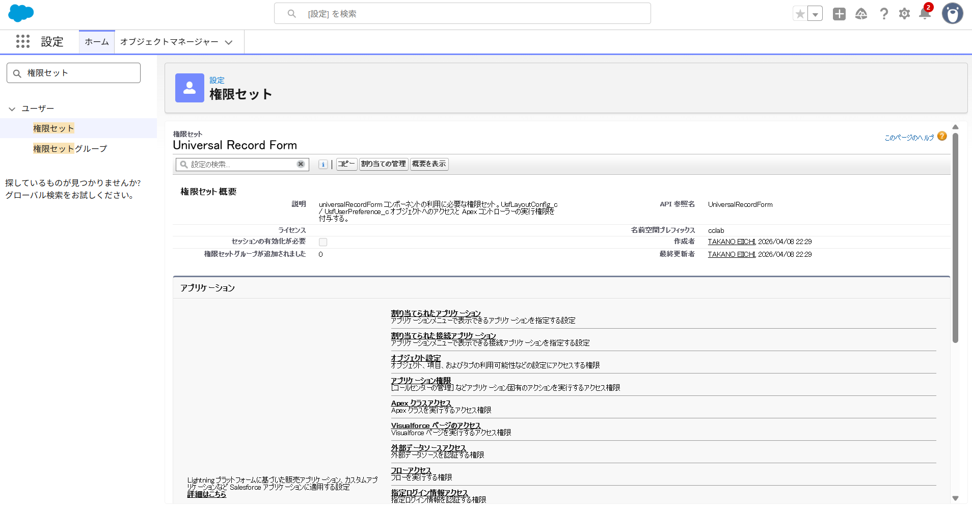
Task: Click the favorites star icon
Action: (x=801, y=13)
